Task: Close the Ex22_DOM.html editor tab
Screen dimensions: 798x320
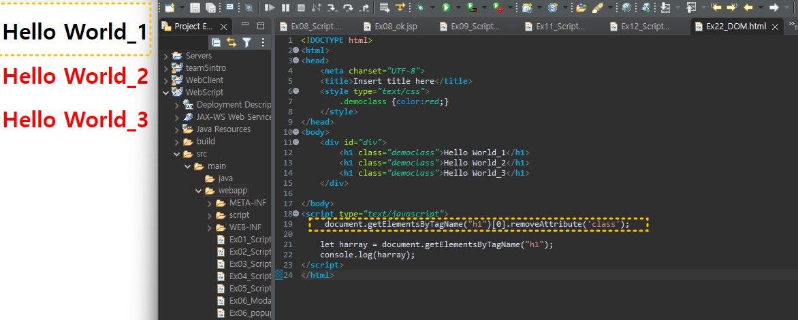Action: [776, 27]
